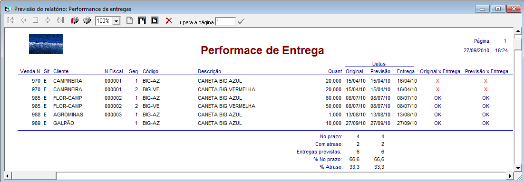The image size is (524, 182).
Task: Confirm go-to-page with the checkmark
Action: click(x=241, y=21)
